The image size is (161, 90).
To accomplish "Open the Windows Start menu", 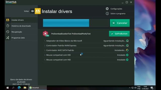I will click(8, 88).
